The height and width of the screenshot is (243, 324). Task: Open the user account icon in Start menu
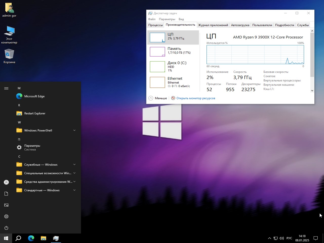(x=6, y=182)
